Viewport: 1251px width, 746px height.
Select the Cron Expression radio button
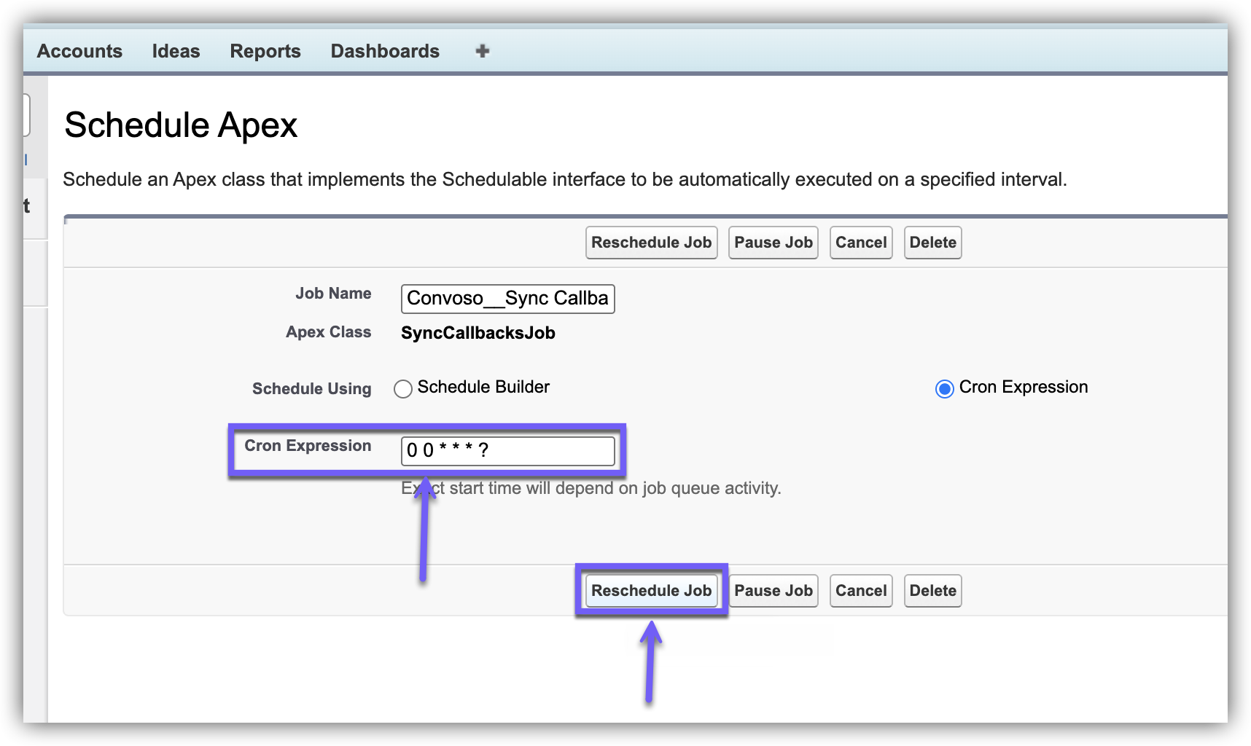point(944,389)
